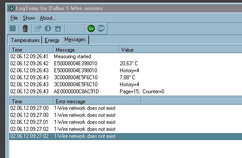
Task: Switch to the Temperatures tab
Action: click(x=25, y=40)
